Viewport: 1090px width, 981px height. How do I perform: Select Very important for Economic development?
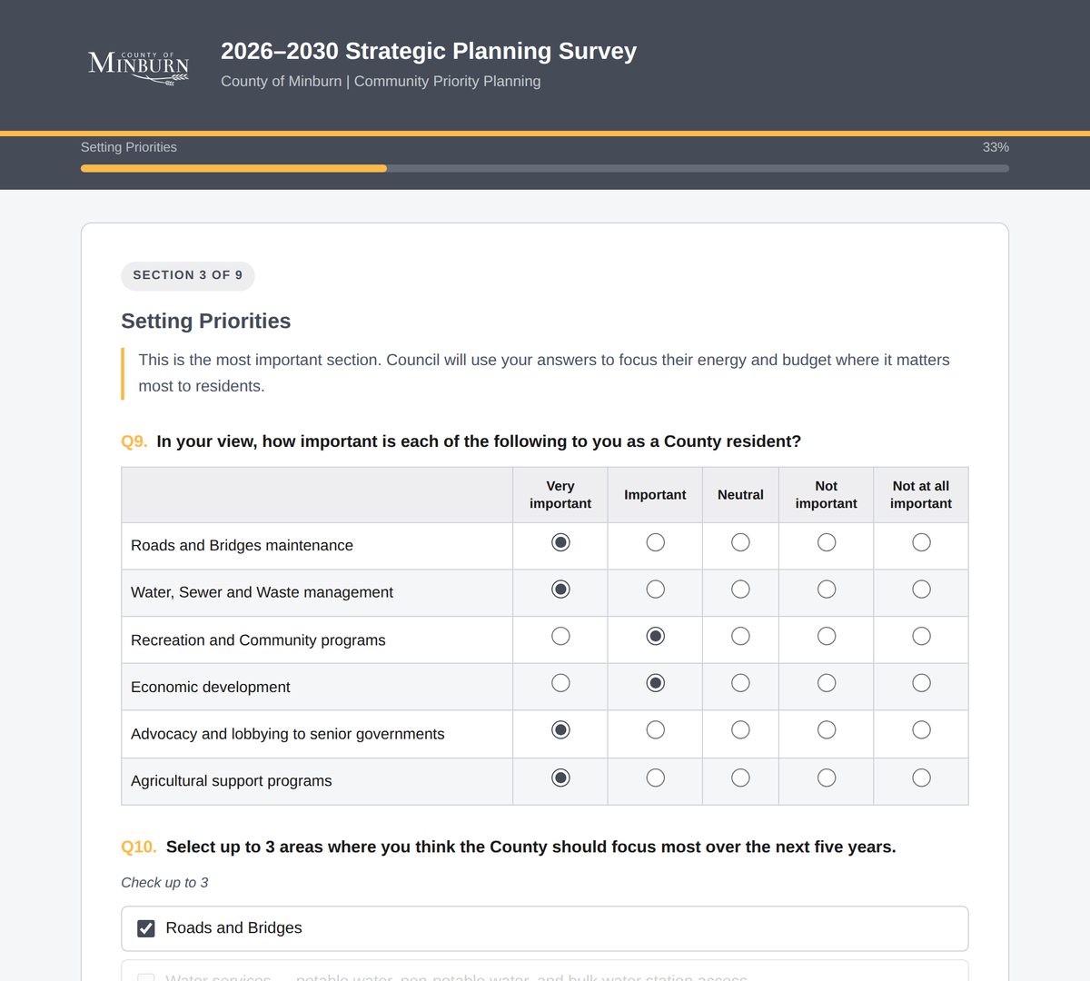(560, 683)
